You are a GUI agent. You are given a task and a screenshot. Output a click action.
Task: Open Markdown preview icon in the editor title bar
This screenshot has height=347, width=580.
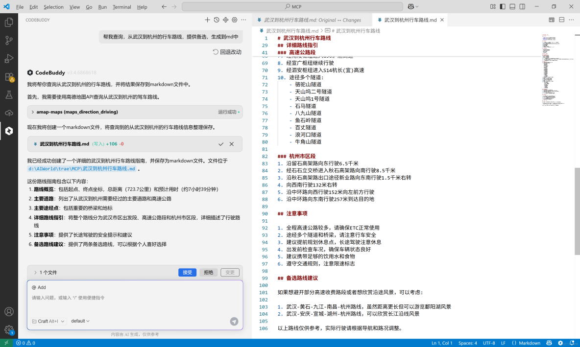pyautogui.click(x=552, y=20)
